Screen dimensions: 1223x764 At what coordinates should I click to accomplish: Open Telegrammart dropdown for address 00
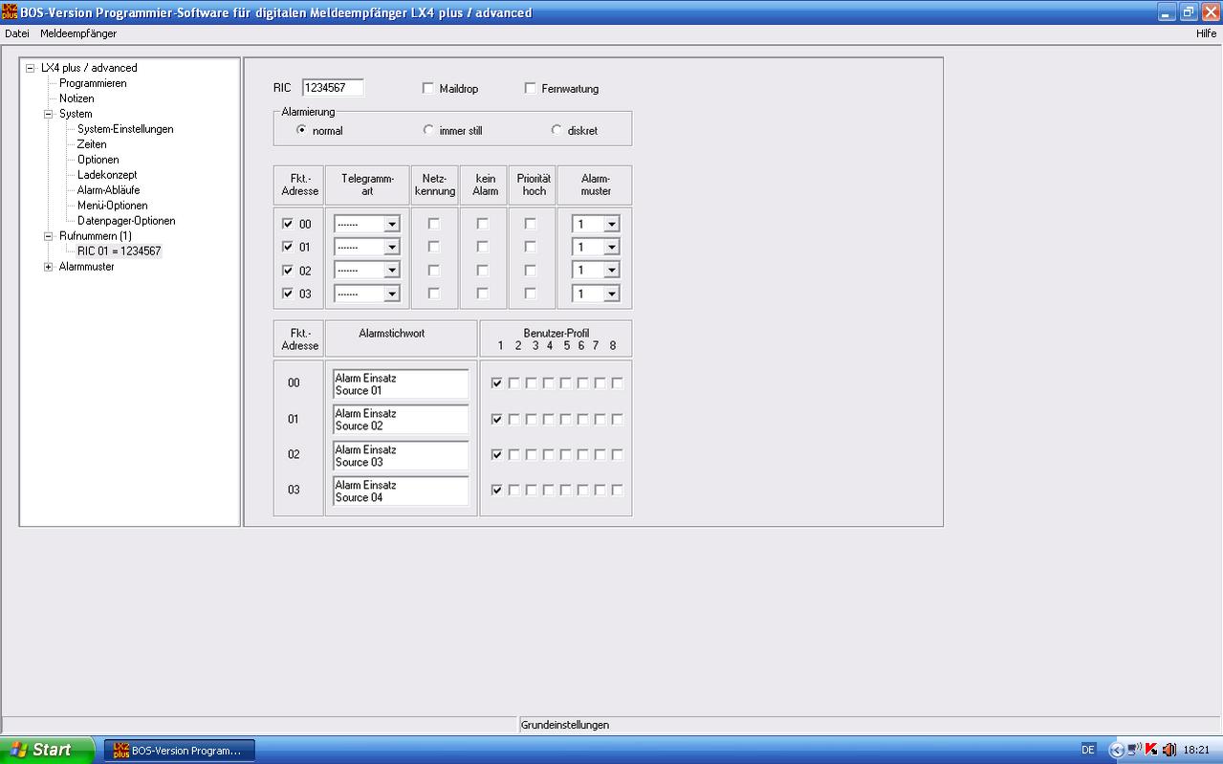coord(391,224)
